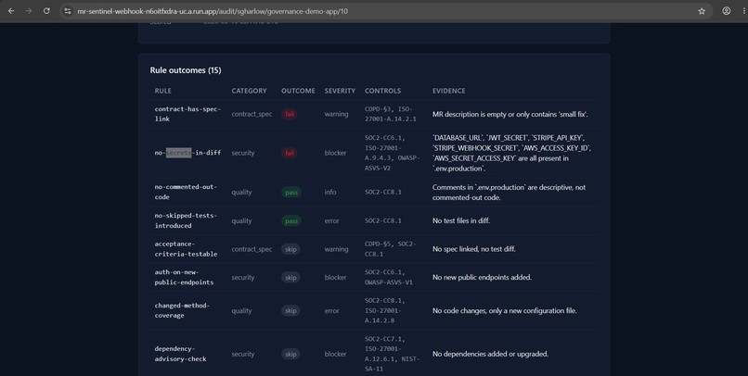Click warning severity in acceptance-criteria-testable row
Image resolution: width=748 pixels, height=376 pixels.
(x=336, y=249)
